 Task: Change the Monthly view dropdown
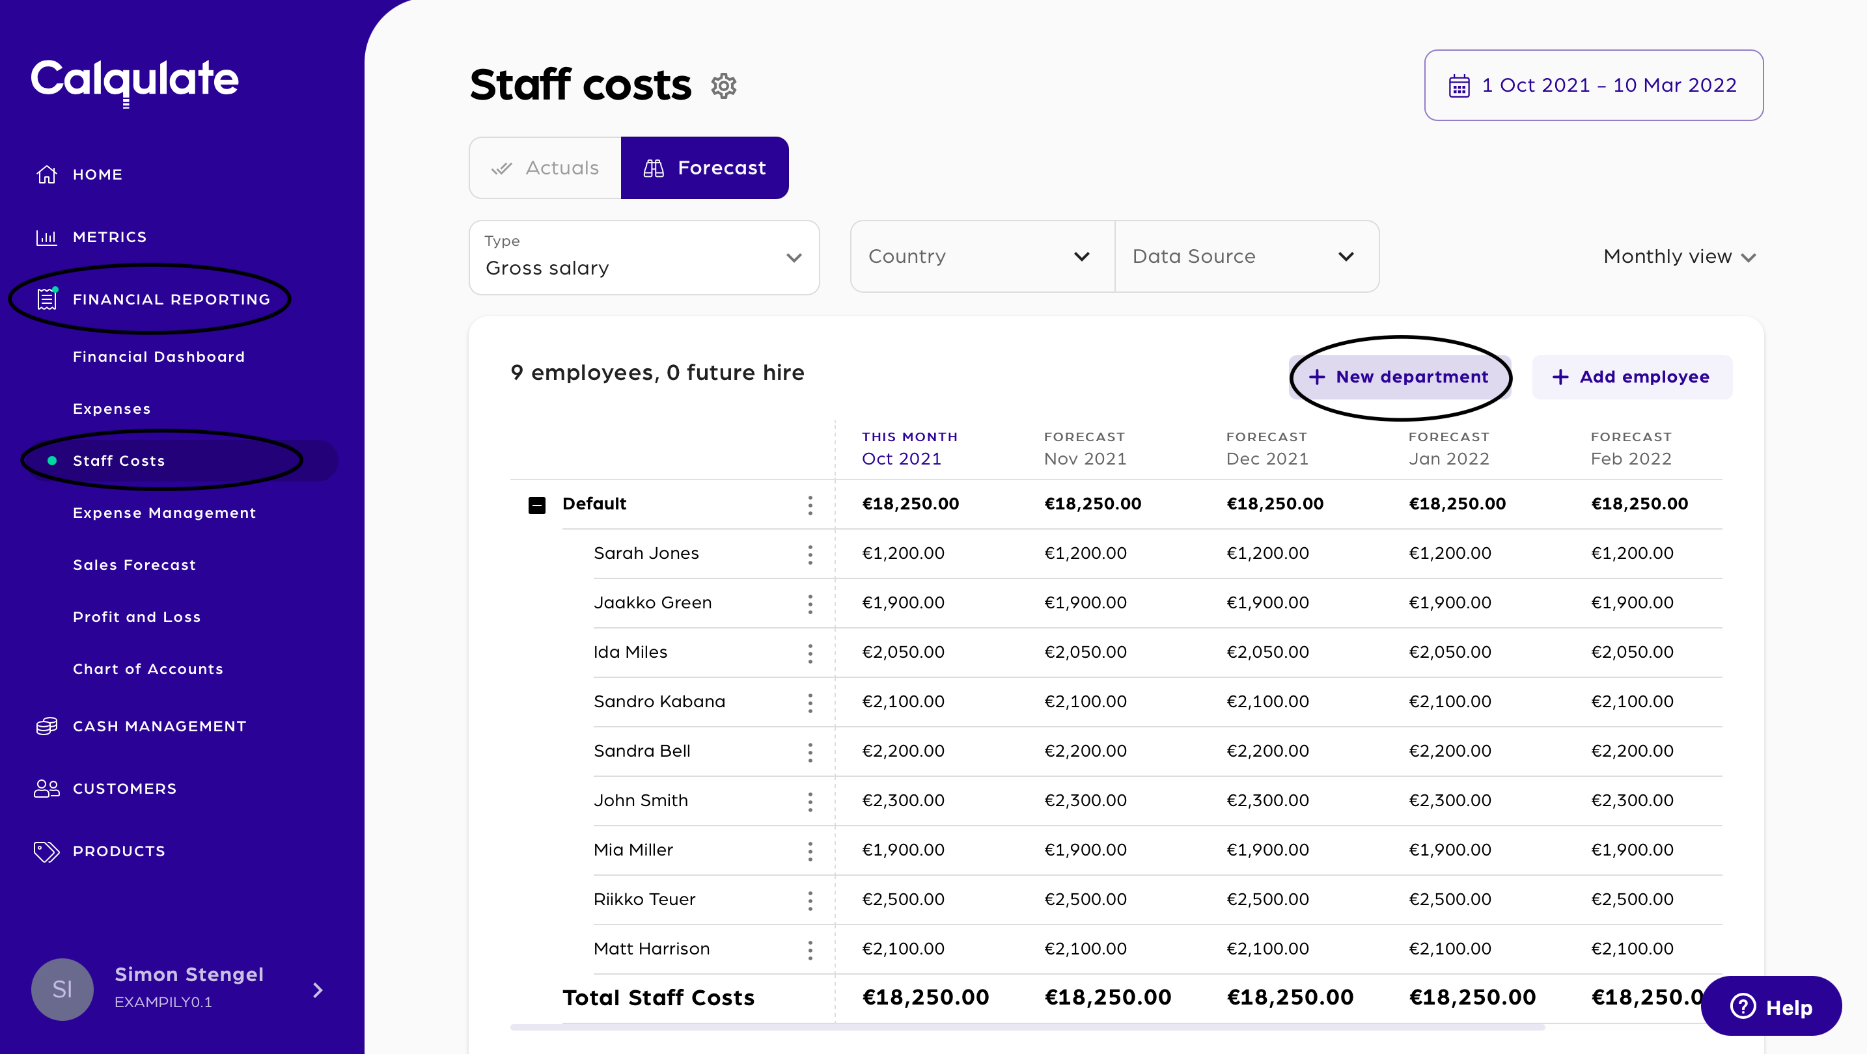pyautogui.click(x=1680, y=256)
